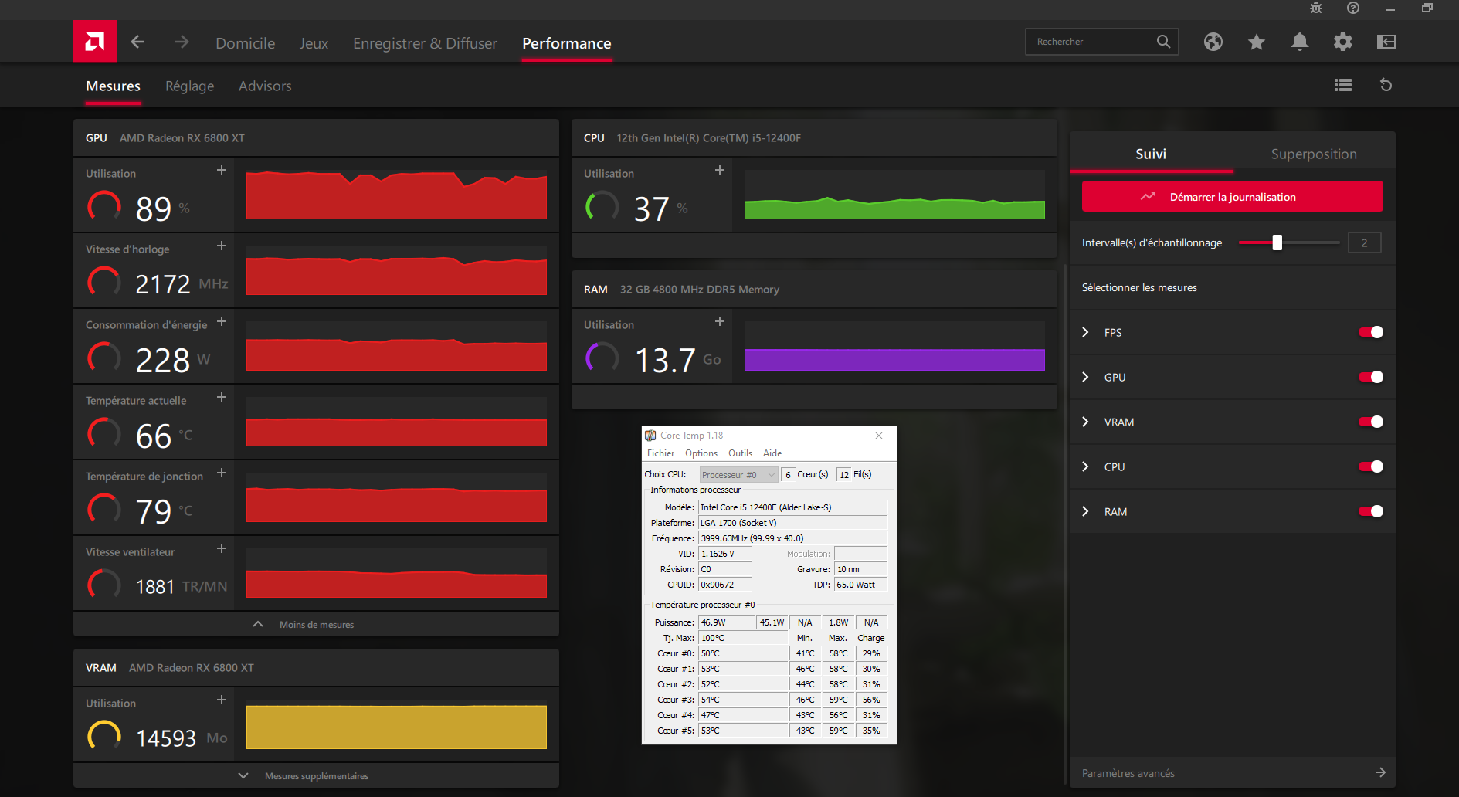The height and width of the screenshot is (797, 1459).
Task: Select the Suivi tab
Action: [x=1151, y=154]
